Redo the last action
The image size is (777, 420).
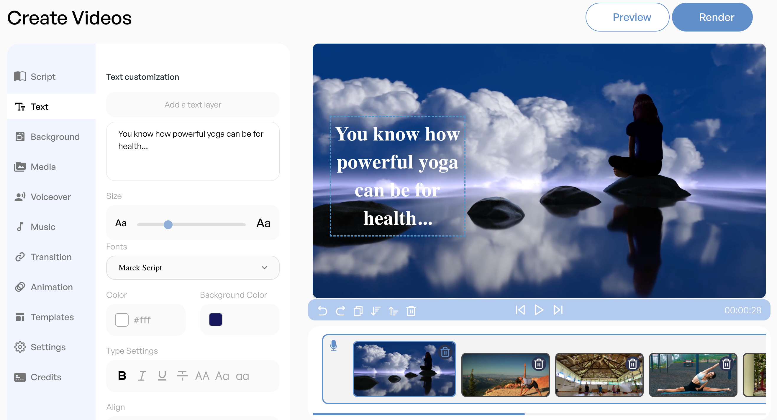pos(340,310)
